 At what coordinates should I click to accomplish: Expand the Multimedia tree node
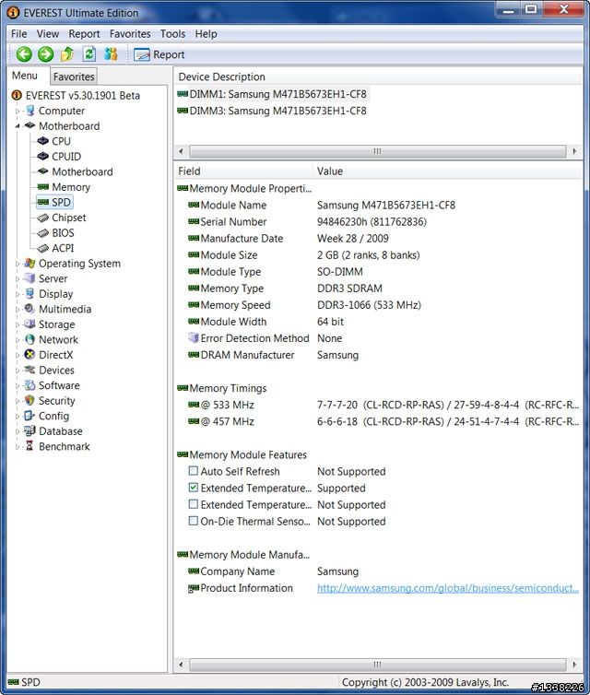(18, 310)
